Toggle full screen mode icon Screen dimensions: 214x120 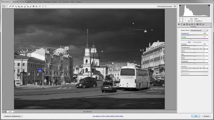point(175,6)
